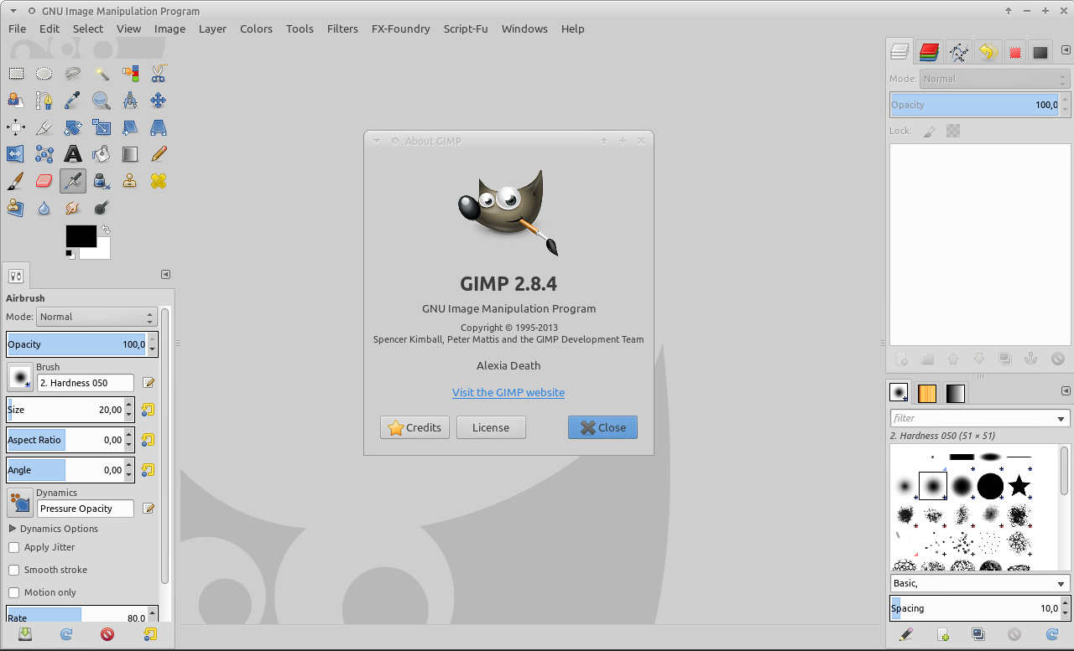Select the Rotate tool
The image size is (1074, 651).
point(73,127)
